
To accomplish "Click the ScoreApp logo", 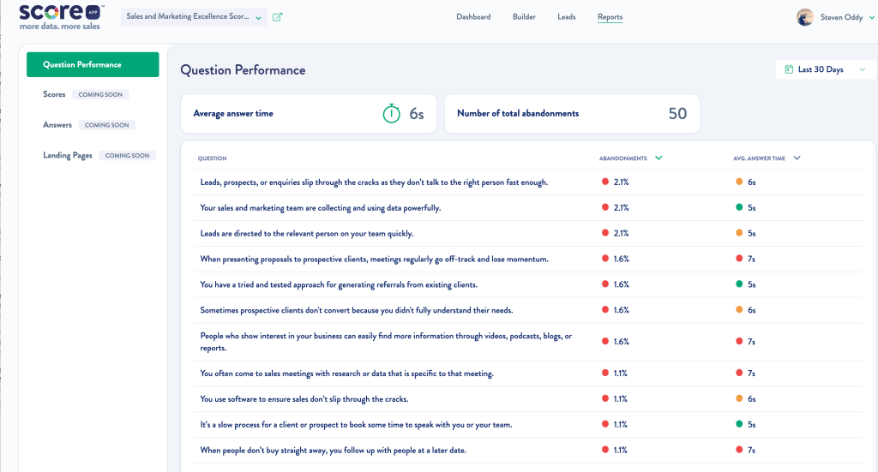I will point(60,17).
